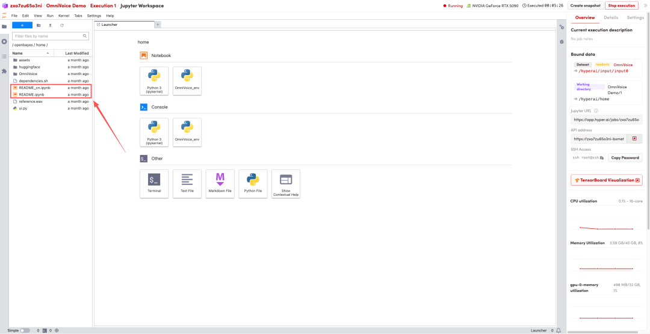Click Copy Password button

tap(625, 157)
